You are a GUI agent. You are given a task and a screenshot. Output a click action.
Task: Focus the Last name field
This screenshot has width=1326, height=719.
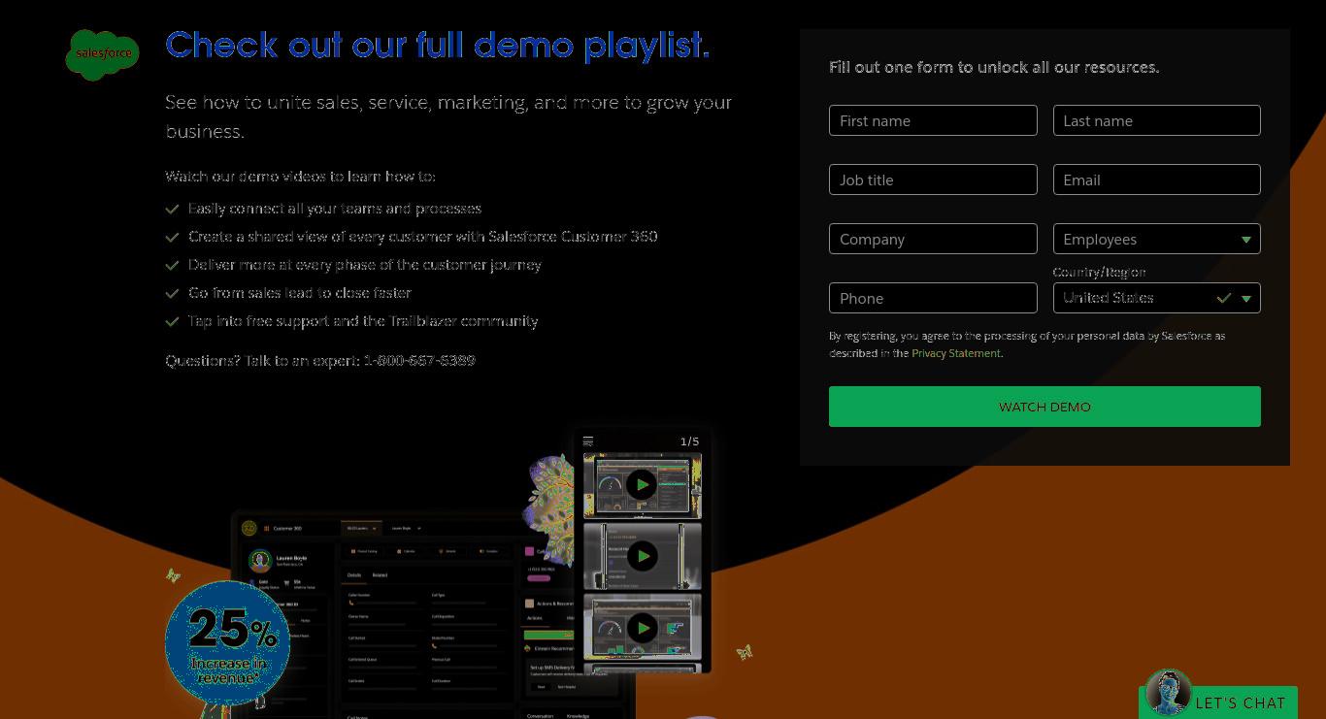(1156, 120)
